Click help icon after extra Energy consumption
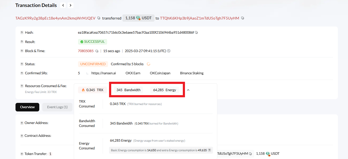Screen dimensions: 348x159 (209, 150)
